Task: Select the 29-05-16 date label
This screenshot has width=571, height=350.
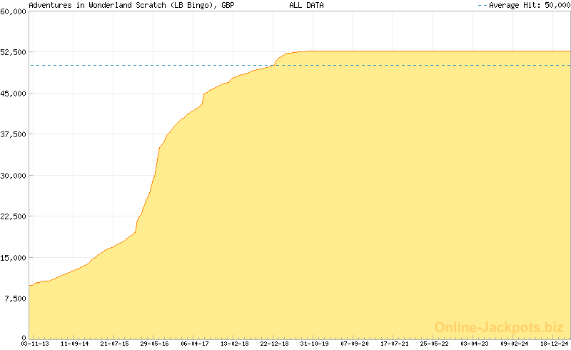Action: (x=155, y=344)
